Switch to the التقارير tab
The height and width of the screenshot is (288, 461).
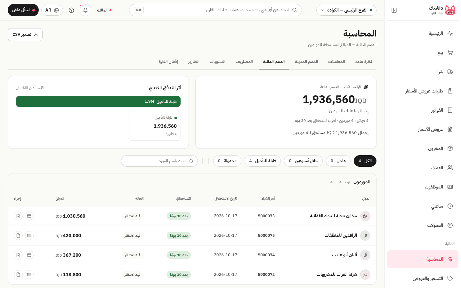(194, 61)
